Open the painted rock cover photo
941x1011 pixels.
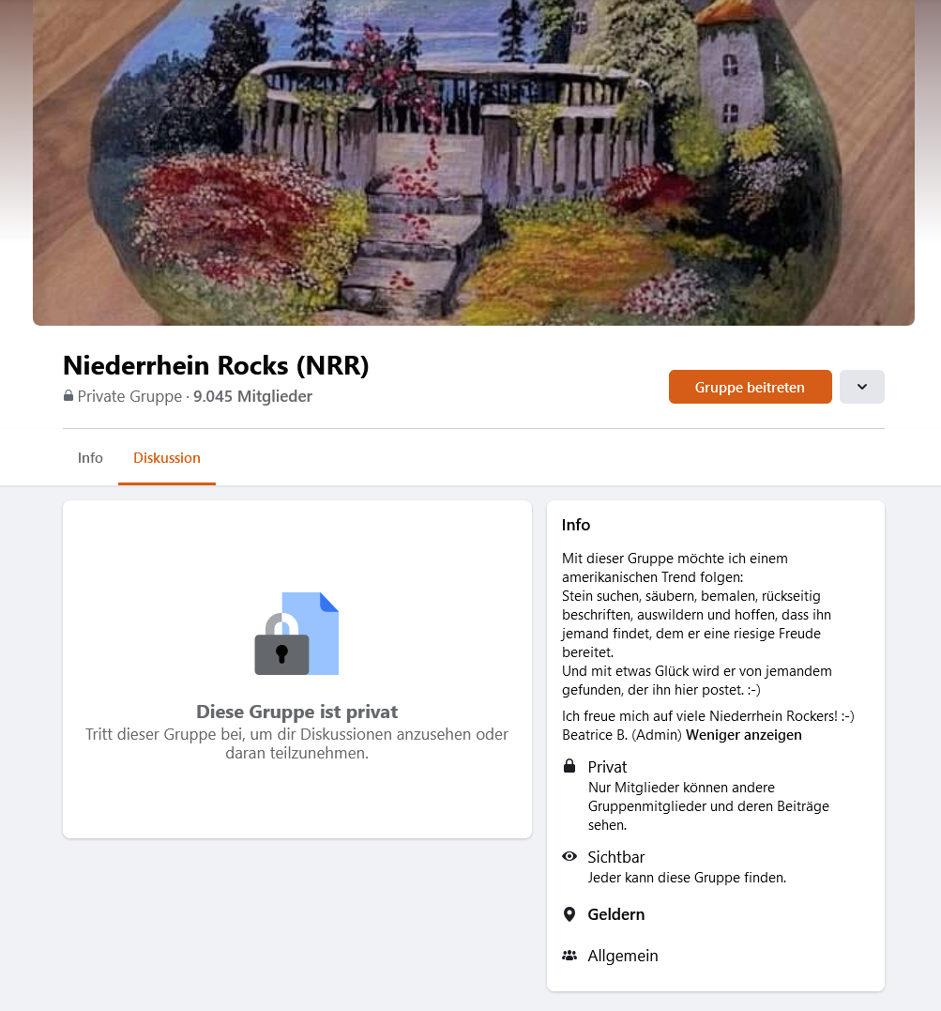(x=474, y=162)
